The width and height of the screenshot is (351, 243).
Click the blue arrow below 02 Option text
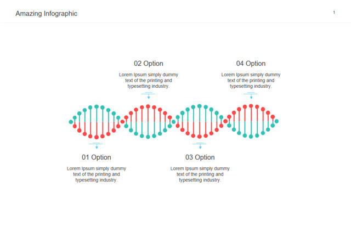pos(149,95)
